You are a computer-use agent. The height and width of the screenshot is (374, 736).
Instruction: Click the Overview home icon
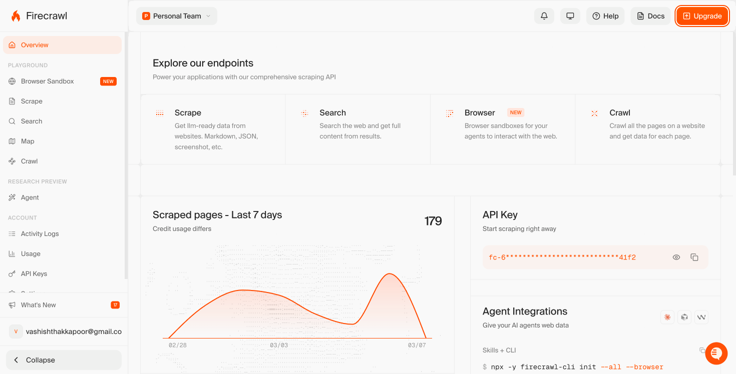[12, 45]
